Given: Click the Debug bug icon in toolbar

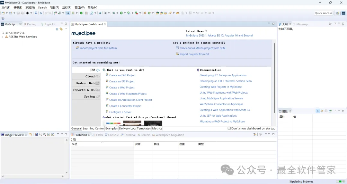Looking at the screenshot, I should pyautogui.click(x=113, y=13).
